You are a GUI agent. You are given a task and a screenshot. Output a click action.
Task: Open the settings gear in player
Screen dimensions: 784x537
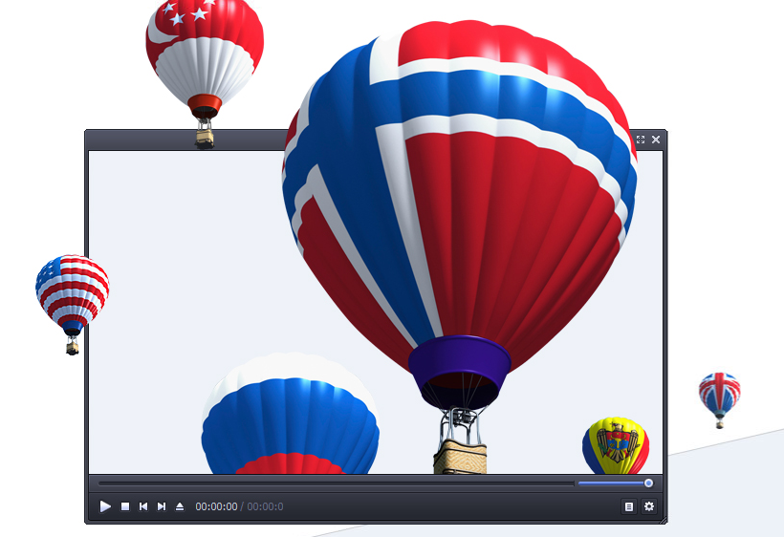pyautogui.click(x=649, y=506)
